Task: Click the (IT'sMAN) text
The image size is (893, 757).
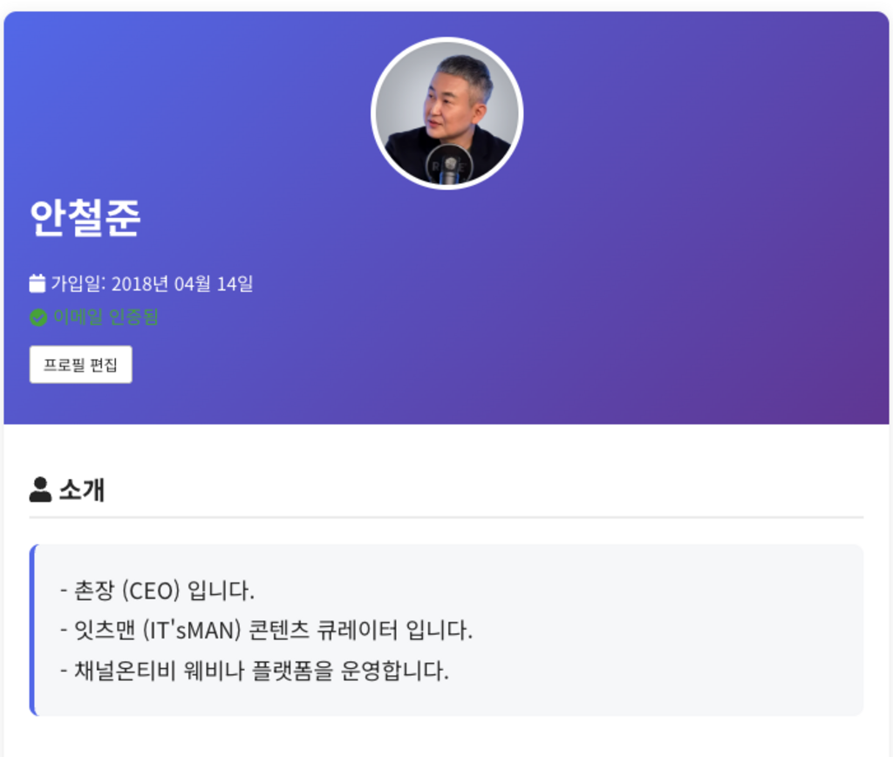Action: 191,630
